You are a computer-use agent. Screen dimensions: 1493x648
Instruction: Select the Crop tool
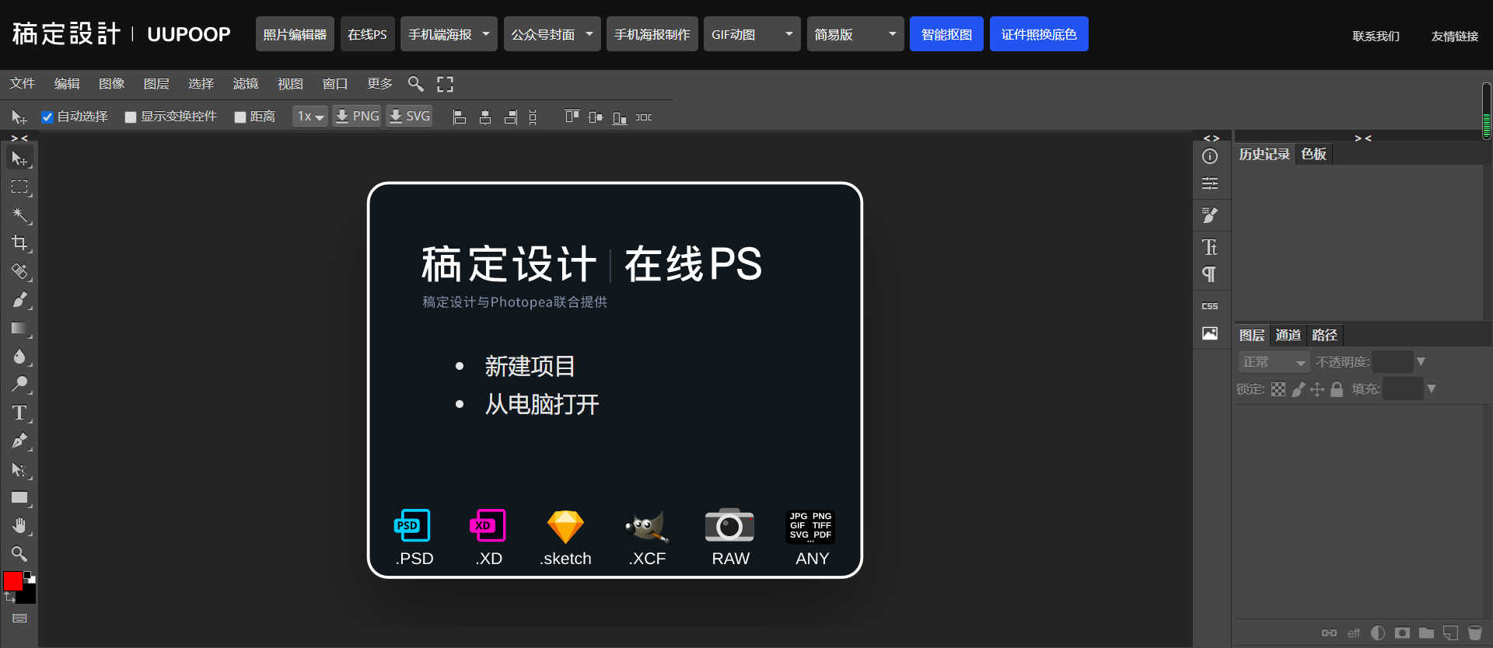point(19,243)
